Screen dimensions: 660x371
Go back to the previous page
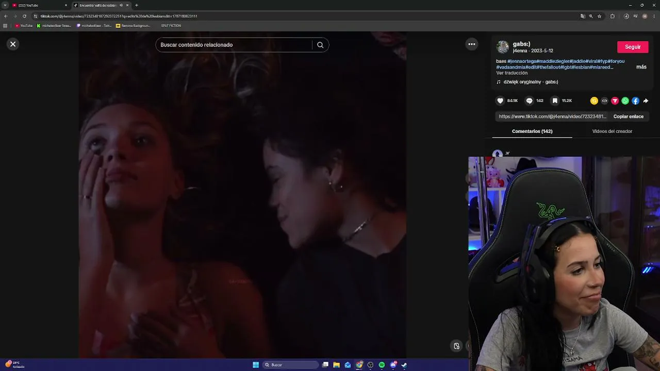click(x=6, y=16)
